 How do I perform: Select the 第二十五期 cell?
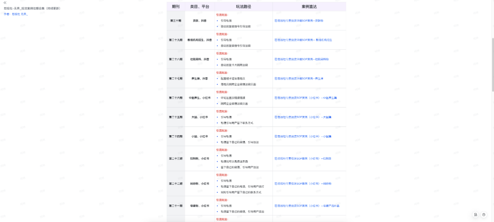point(176,117)
